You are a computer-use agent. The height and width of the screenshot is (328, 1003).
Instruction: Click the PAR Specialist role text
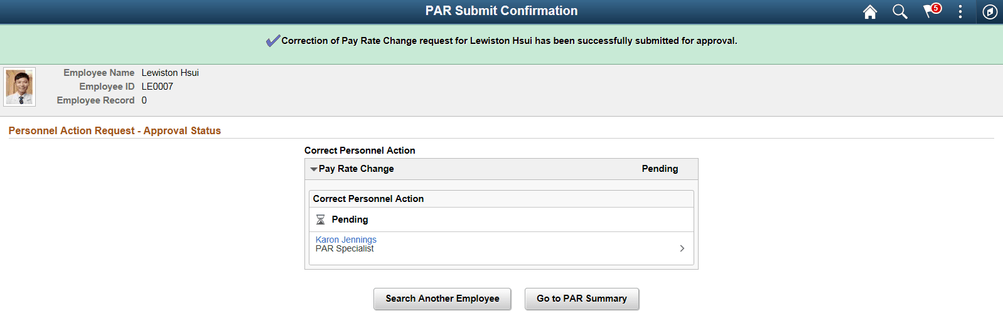point(345,249)
